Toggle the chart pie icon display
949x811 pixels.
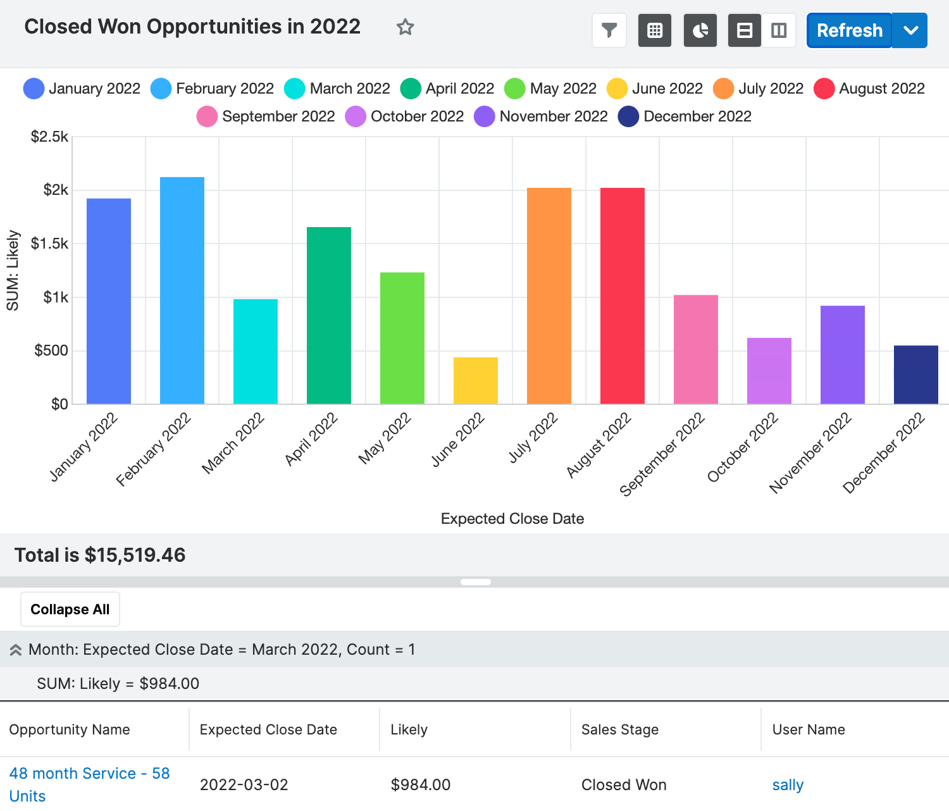[x=700, y=30]
